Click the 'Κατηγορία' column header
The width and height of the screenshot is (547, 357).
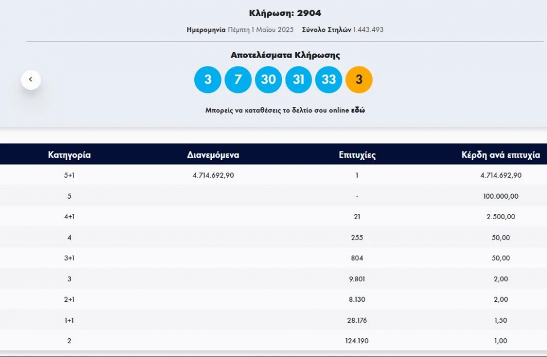[x=69, y=155]
